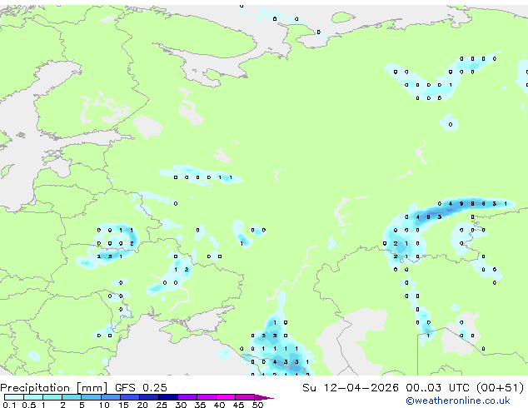This screenshot has height=408, width=528.
Task: Click the '50' legend tick label
Action: tap(257, 405)
